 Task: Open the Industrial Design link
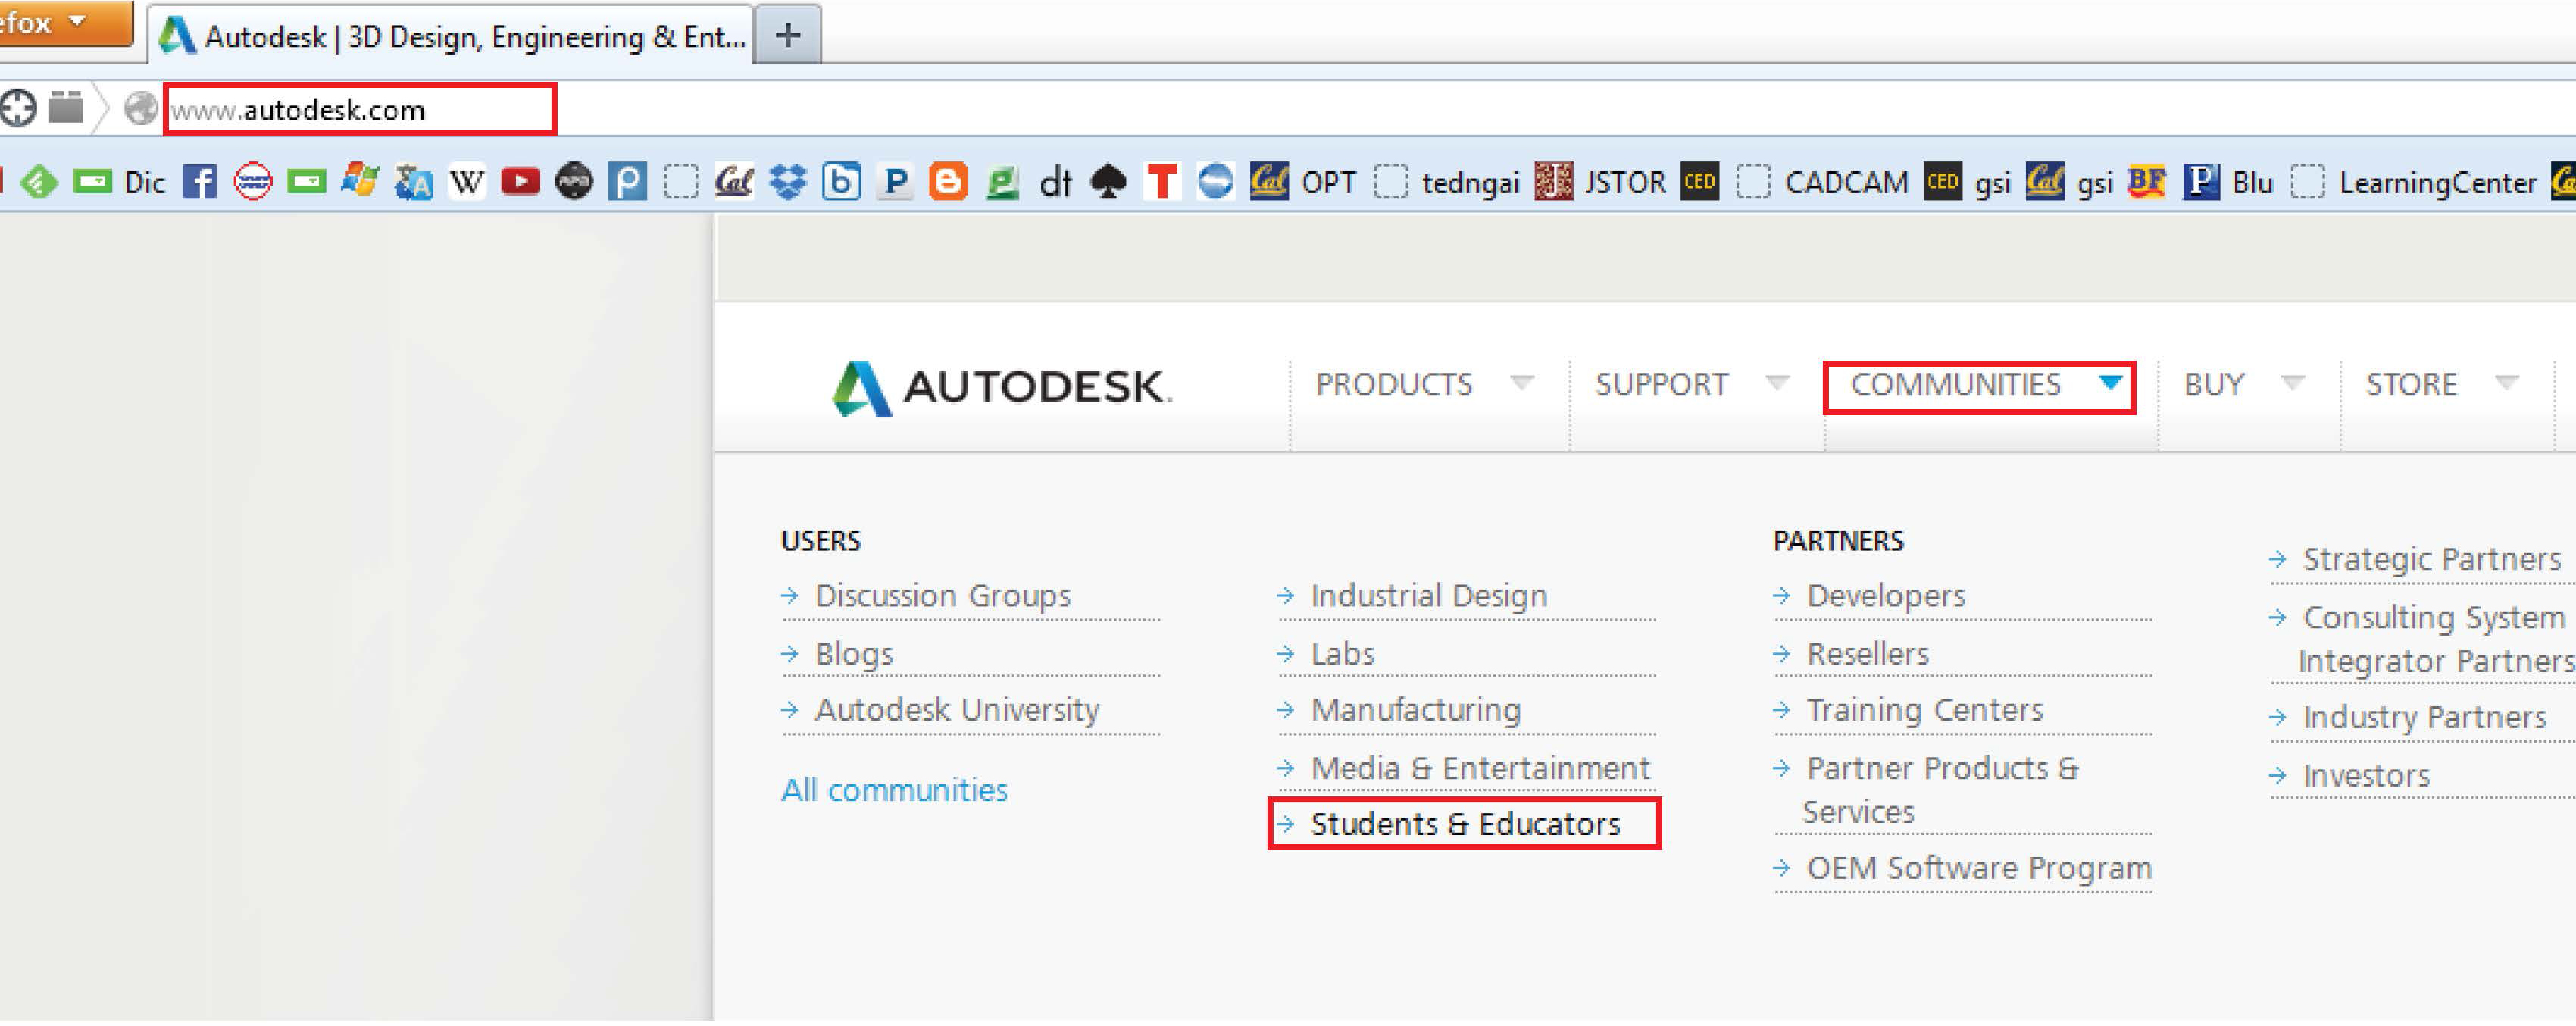(1428, 596)
